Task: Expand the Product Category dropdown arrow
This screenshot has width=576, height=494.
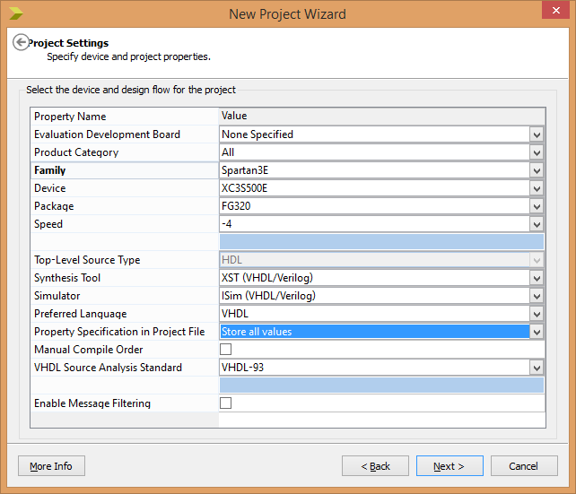Action: coord(537,152)
